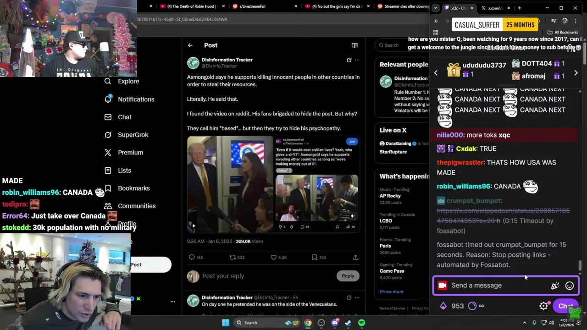The height and width of the screenshot is (330, 587).
Task: Click the Notifications bell icon
Action: click(x=108, y=99)
